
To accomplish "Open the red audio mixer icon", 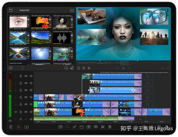I will (19, 127).
